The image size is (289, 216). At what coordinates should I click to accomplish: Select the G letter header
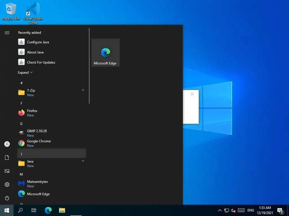[x=21, y=124]
